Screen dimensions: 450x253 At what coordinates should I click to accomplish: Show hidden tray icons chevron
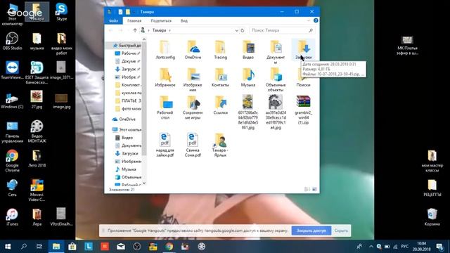point(371,247)
